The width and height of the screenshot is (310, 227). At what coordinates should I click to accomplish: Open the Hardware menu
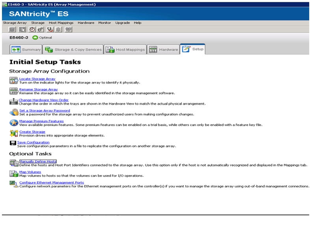pyautogui.click(x=86, y=23)
